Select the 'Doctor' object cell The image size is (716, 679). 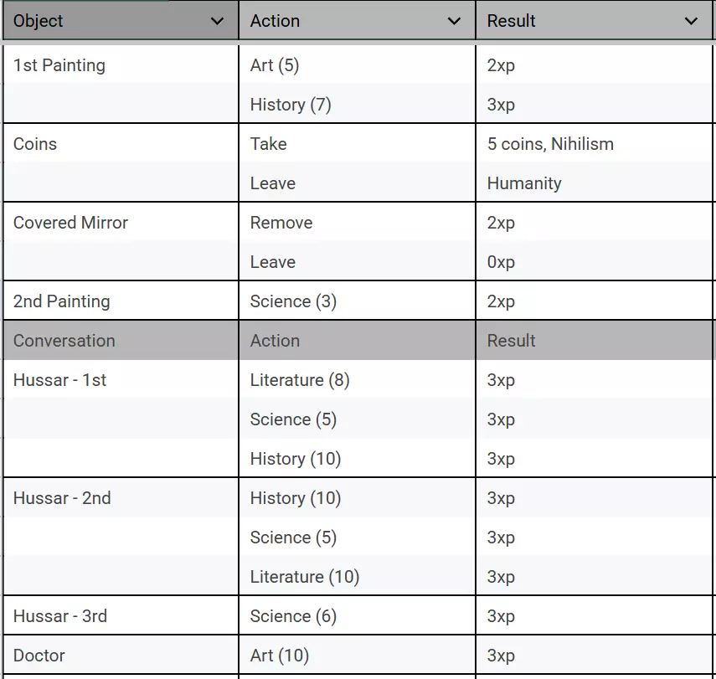click(39, 656)
